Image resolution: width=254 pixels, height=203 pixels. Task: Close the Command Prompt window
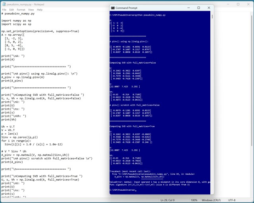coord(208,8)
